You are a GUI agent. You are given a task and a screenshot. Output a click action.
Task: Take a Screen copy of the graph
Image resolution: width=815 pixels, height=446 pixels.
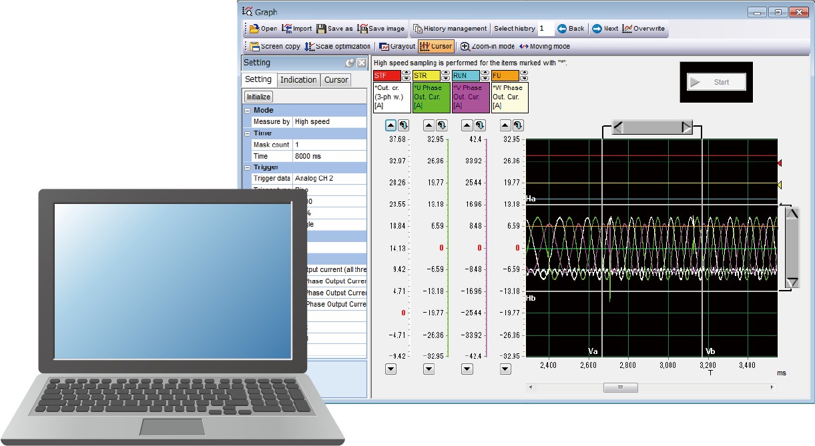tap(275, 47)
